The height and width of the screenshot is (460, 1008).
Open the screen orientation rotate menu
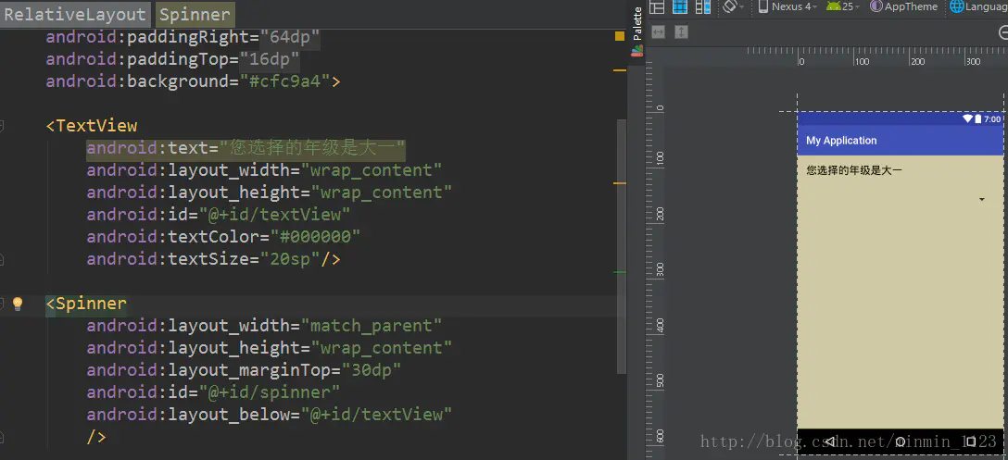tap(734, 6)
